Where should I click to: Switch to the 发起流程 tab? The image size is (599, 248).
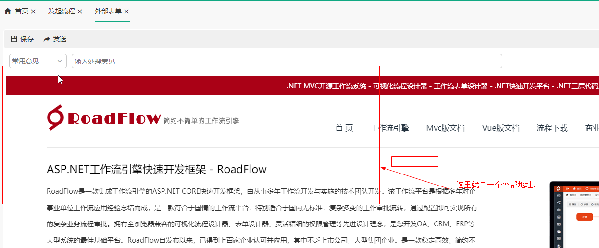tap(61, 11)
